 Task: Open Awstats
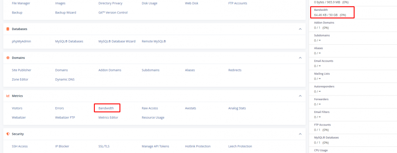pyautogui.click(x=191, y=108)
